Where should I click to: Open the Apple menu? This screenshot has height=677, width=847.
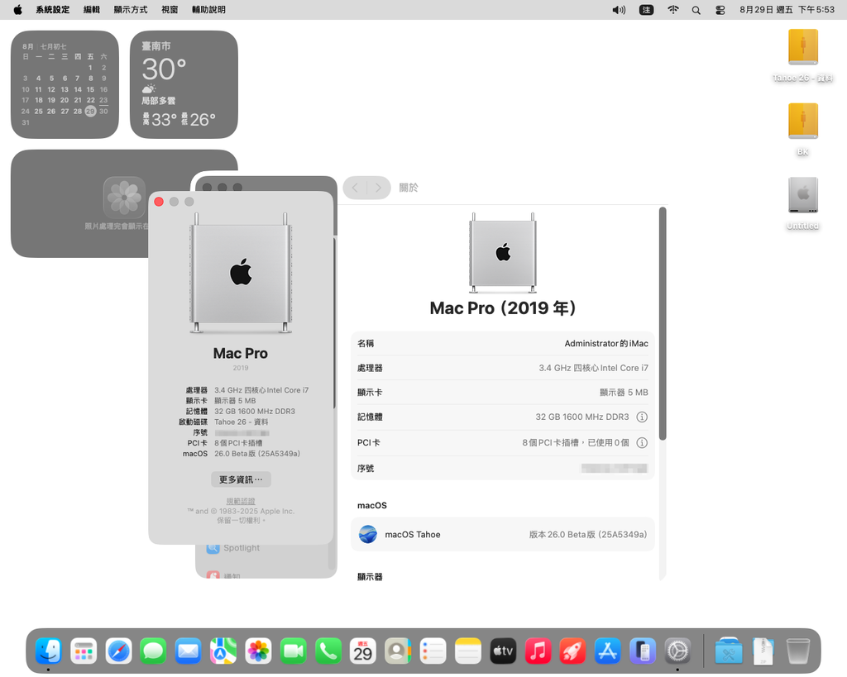point(18,10)
